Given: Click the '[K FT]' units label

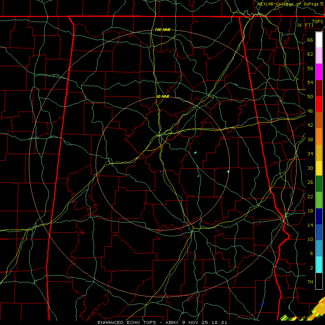Looking at the screenshot, I should pos(305,25).
